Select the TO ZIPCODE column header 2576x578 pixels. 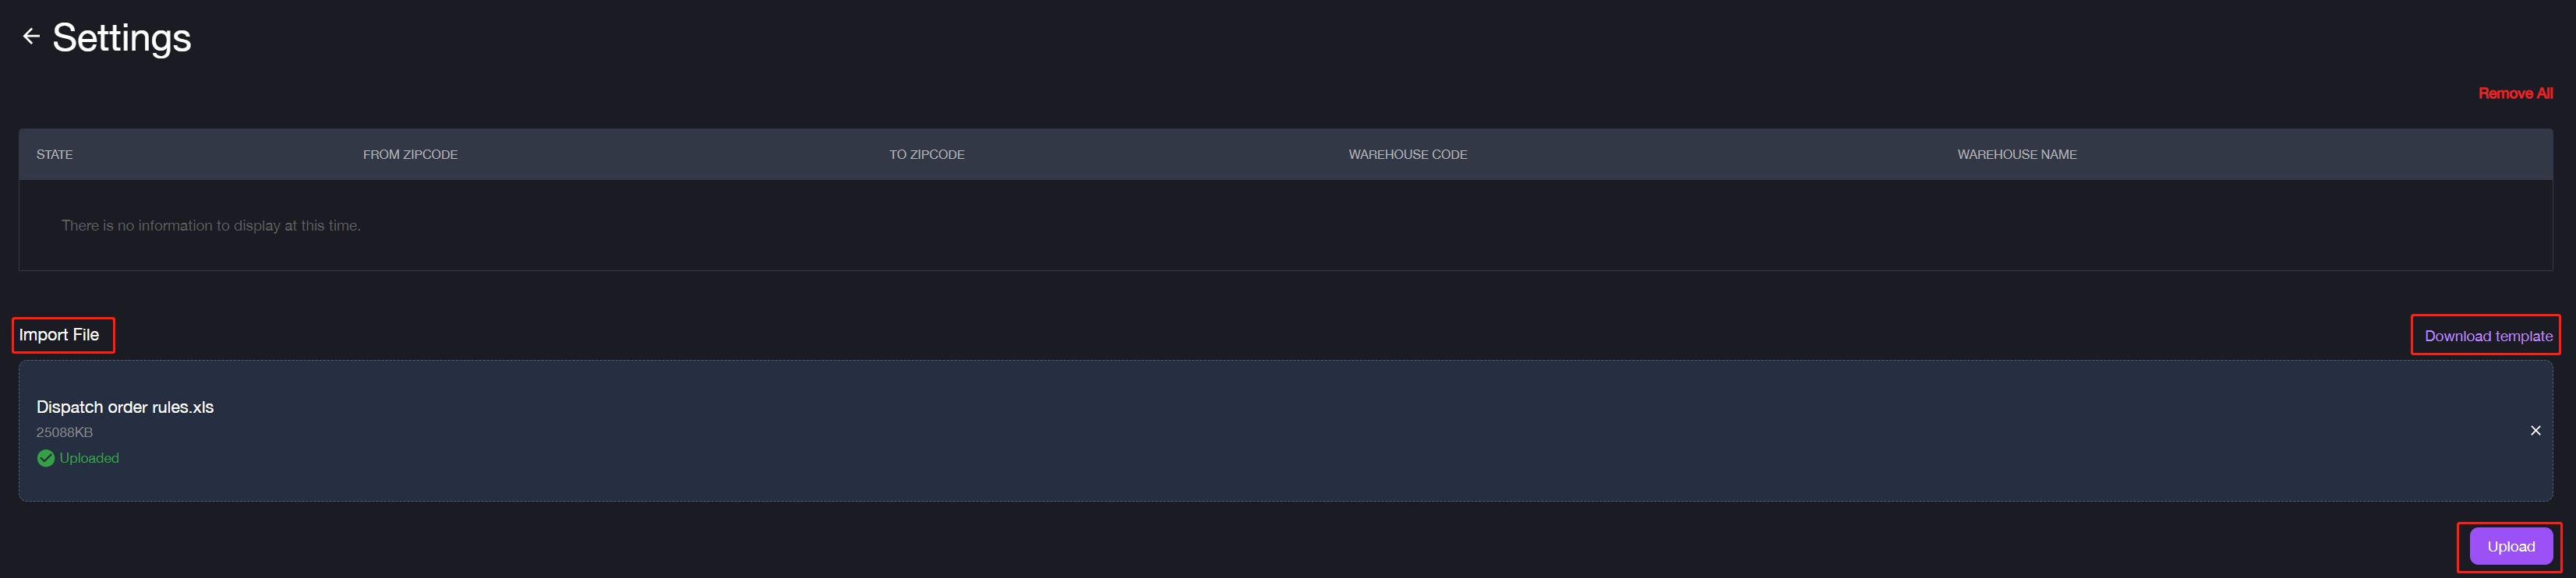click(x=926, y=154)
